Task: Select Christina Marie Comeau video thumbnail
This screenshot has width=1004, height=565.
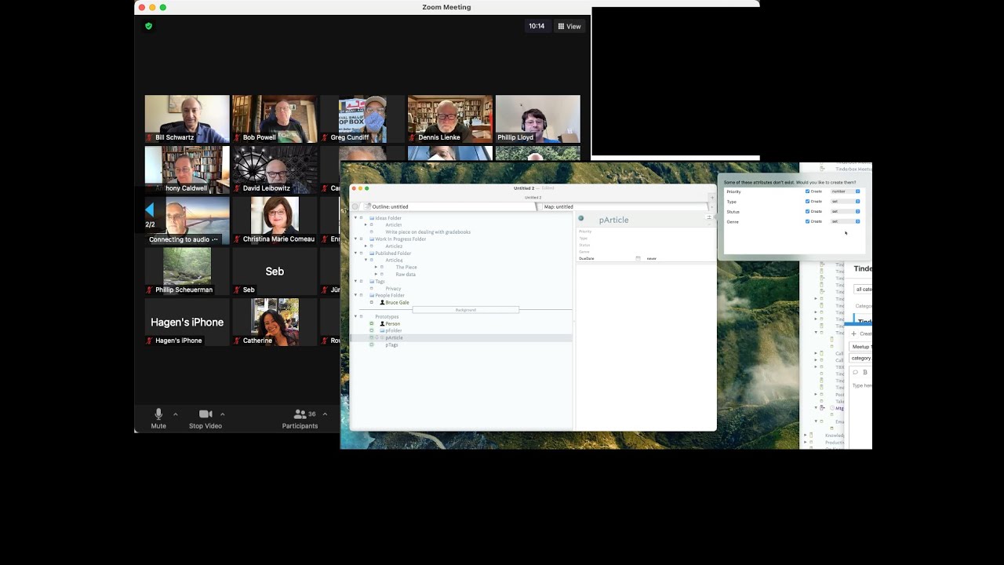Action: [275, 221]
